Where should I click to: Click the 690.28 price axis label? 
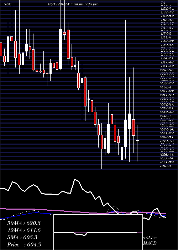point(167,74)
